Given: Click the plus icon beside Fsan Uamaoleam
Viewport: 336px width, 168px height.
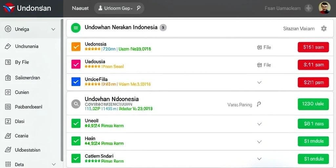Looking at the screenshot, I should pos(308,8).
